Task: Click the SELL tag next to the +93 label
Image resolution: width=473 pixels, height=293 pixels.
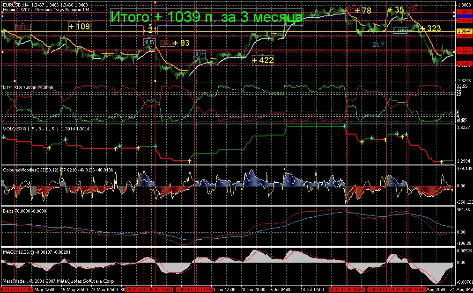Action: click(x=167, y=42)
